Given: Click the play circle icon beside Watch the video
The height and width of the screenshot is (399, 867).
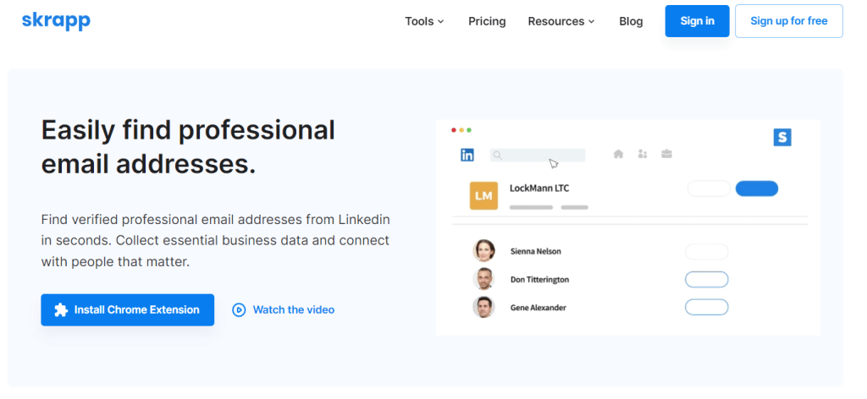Looking at the screenshot, I should coord(239,310).
